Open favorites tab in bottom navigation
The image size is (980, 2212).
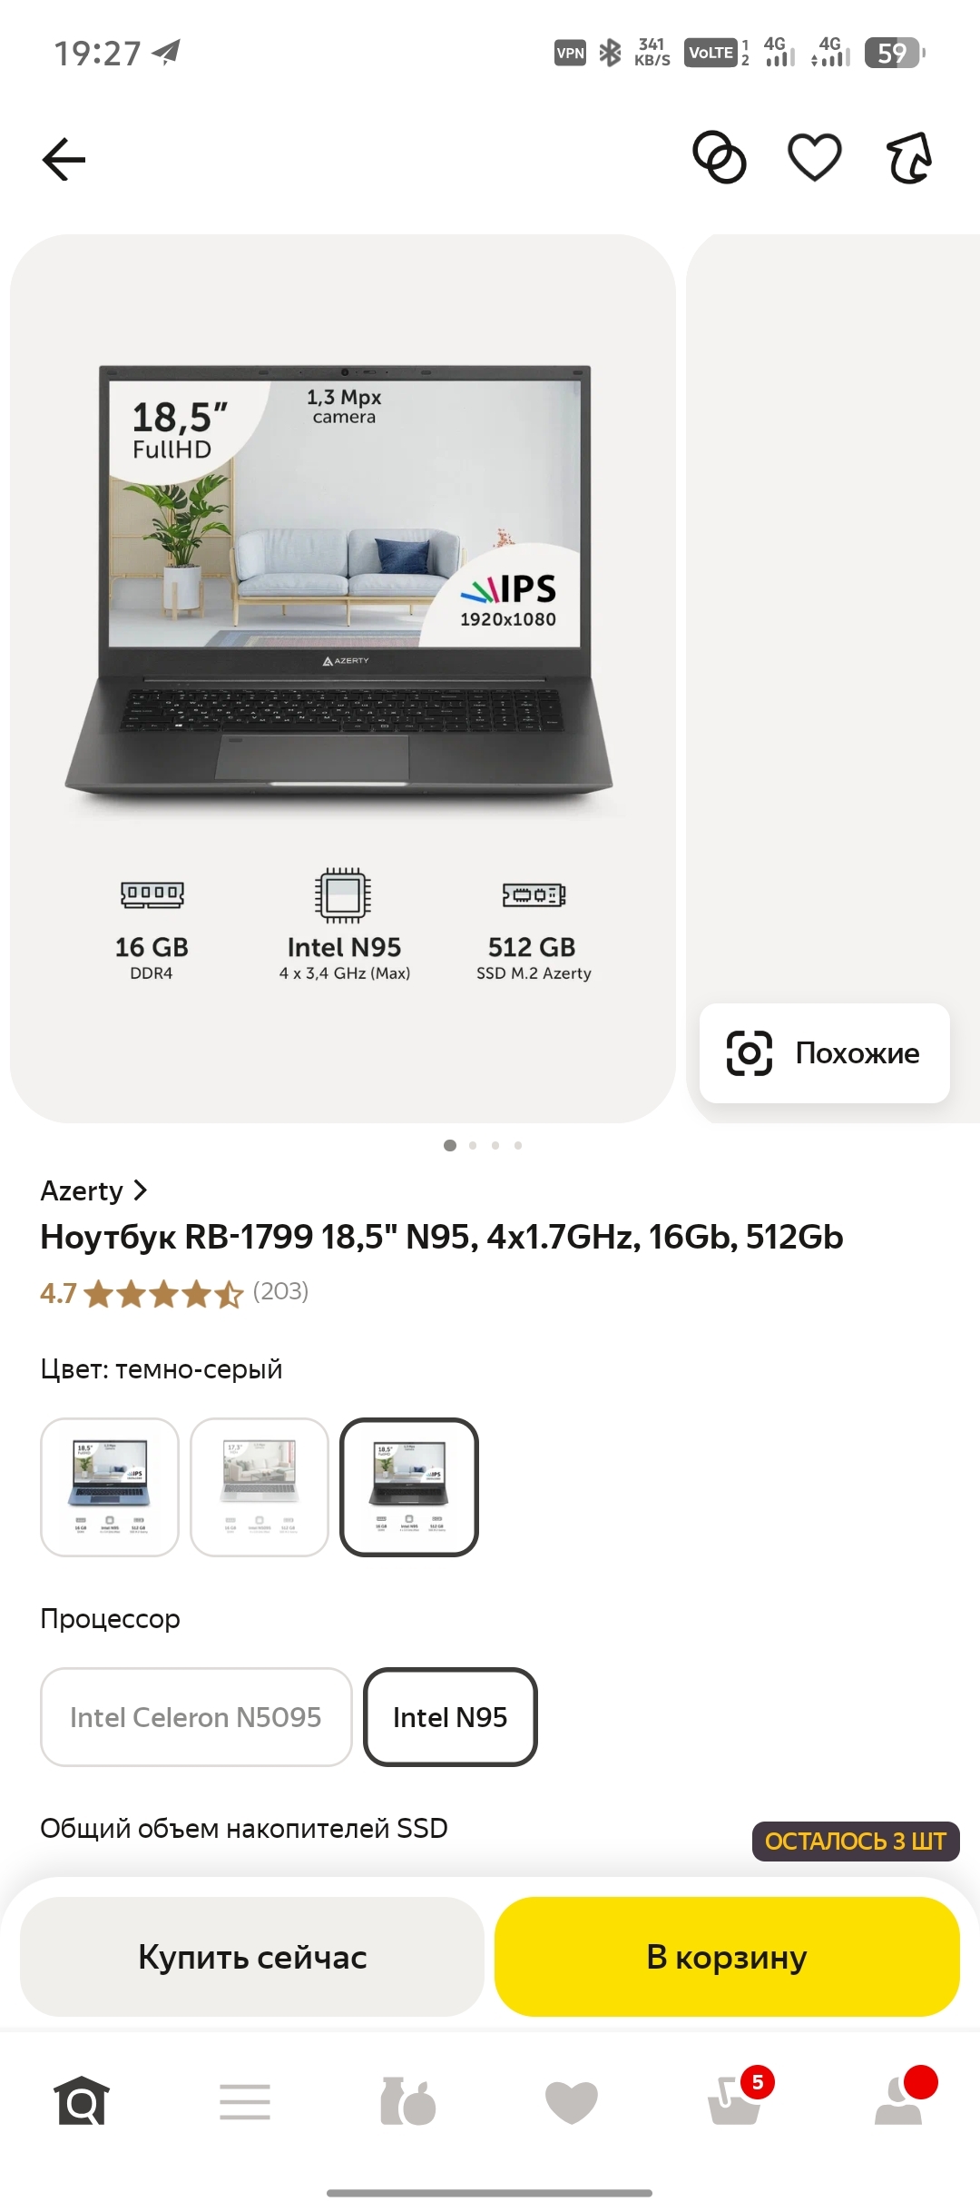(572, 2102)
